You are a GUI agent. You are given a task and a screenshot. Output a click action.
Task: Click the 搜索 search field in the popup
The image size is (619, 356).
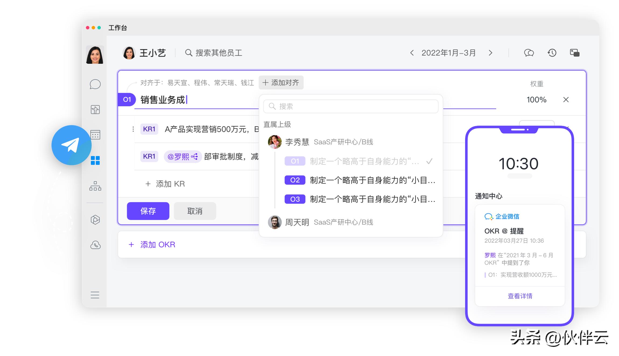(350, 106)
